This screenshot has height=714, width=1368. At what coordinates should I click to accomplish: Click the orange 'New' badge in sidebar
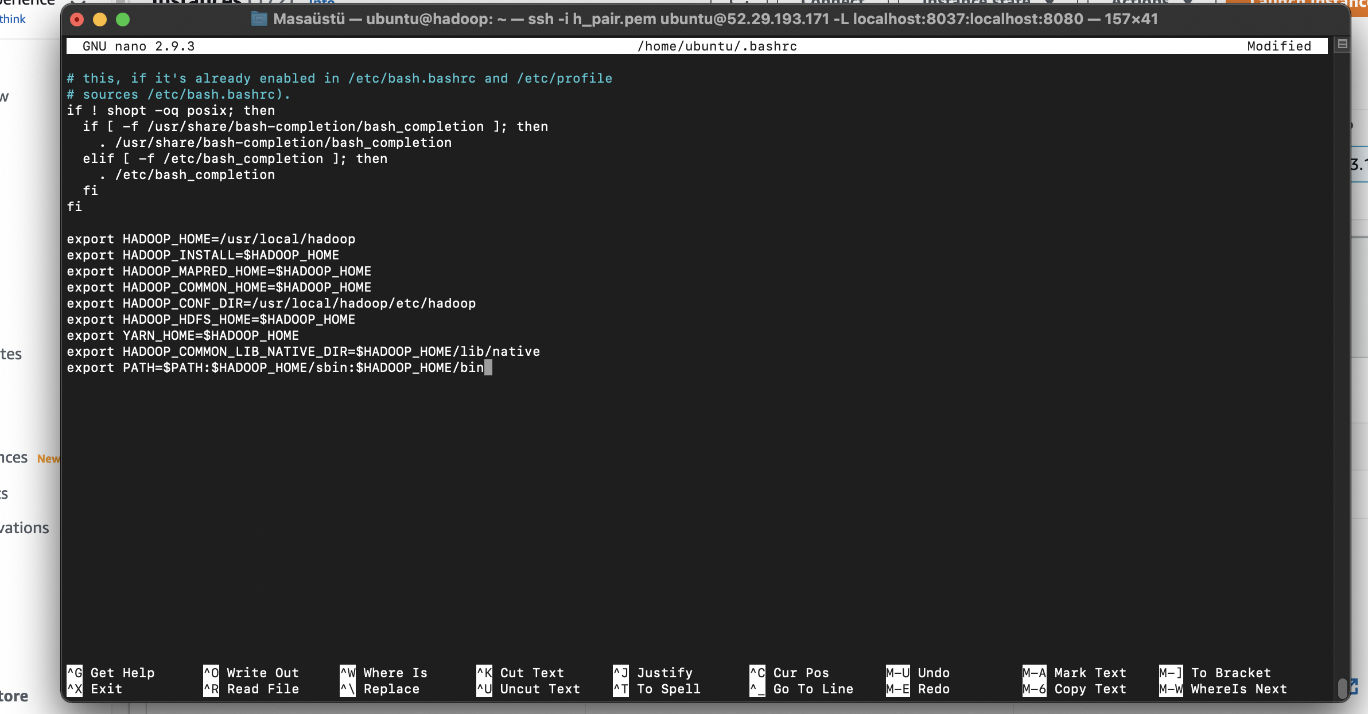coord(48,459)
